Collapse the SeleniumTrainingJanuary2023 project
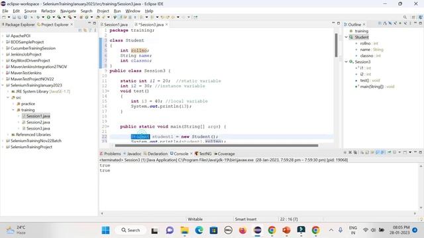The height and width of the screenshot is (238, 424). [3, 85]
